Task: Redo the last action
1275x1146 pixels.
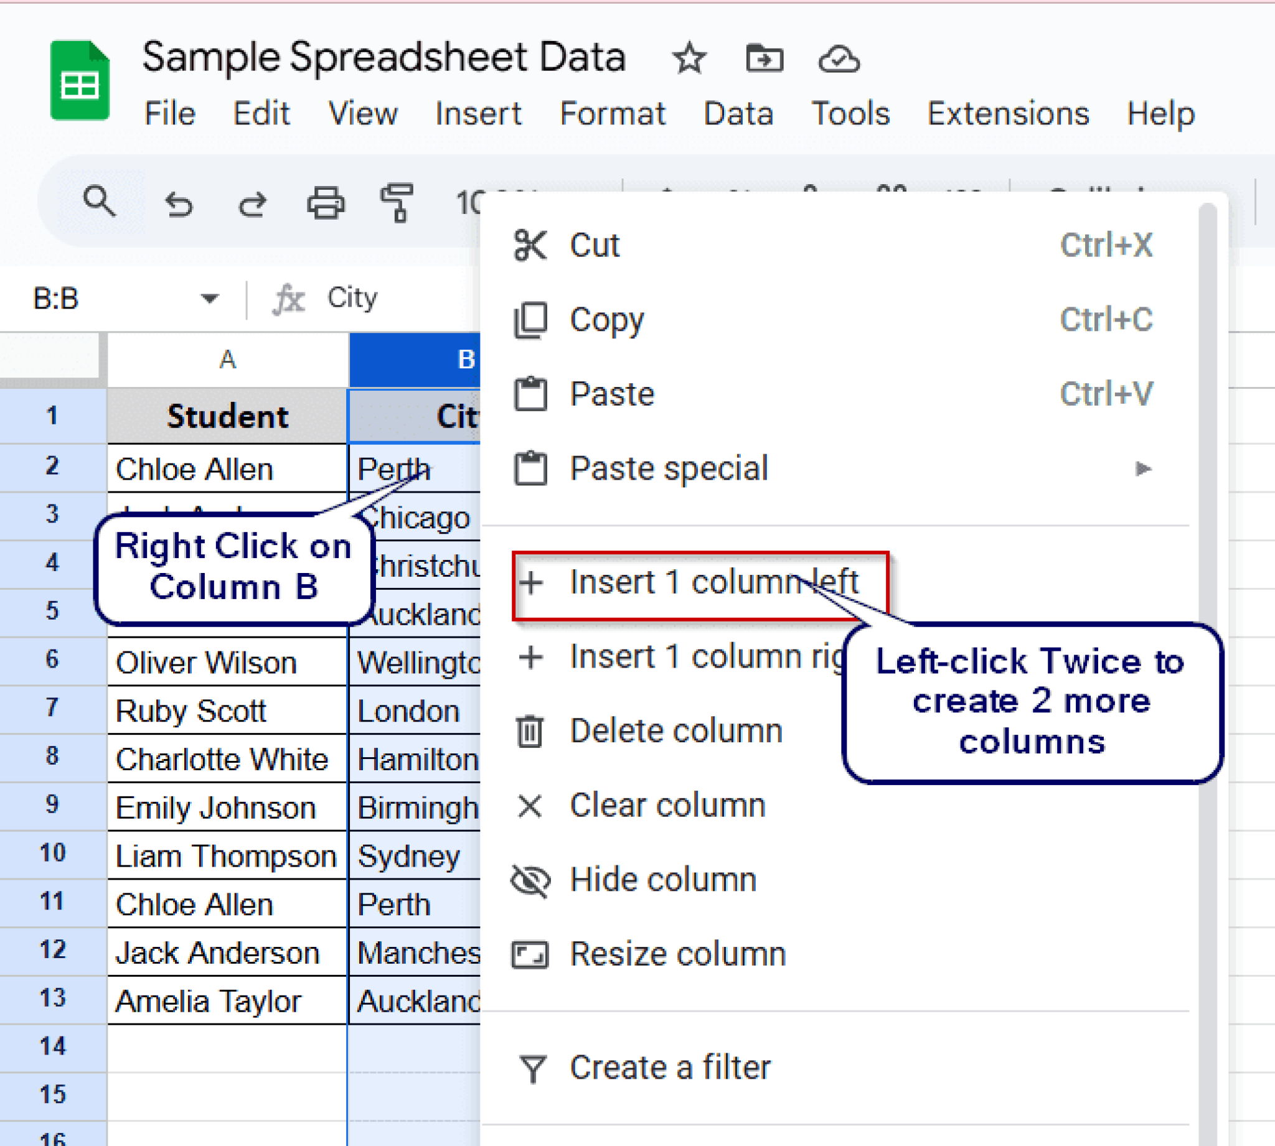Action: coord(252,203)
